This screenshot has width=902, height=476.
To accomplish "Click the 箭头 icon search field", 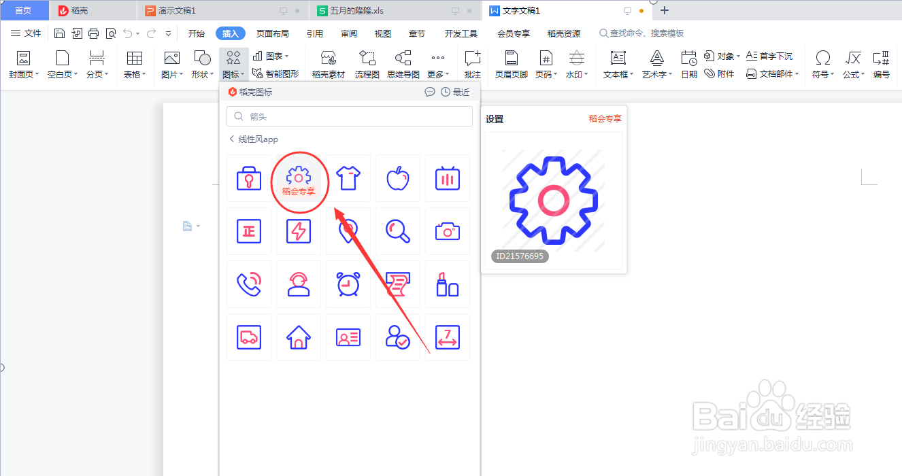I will coord(350,116).
